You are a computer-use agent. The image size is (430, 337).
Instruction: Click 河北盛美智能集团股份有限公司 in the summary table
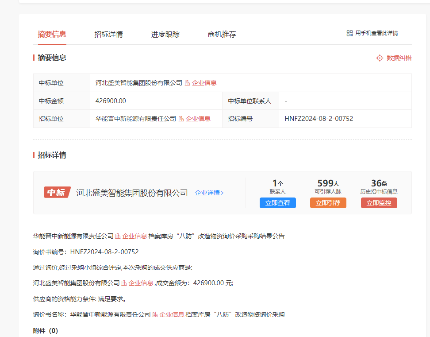pos(139,83)
